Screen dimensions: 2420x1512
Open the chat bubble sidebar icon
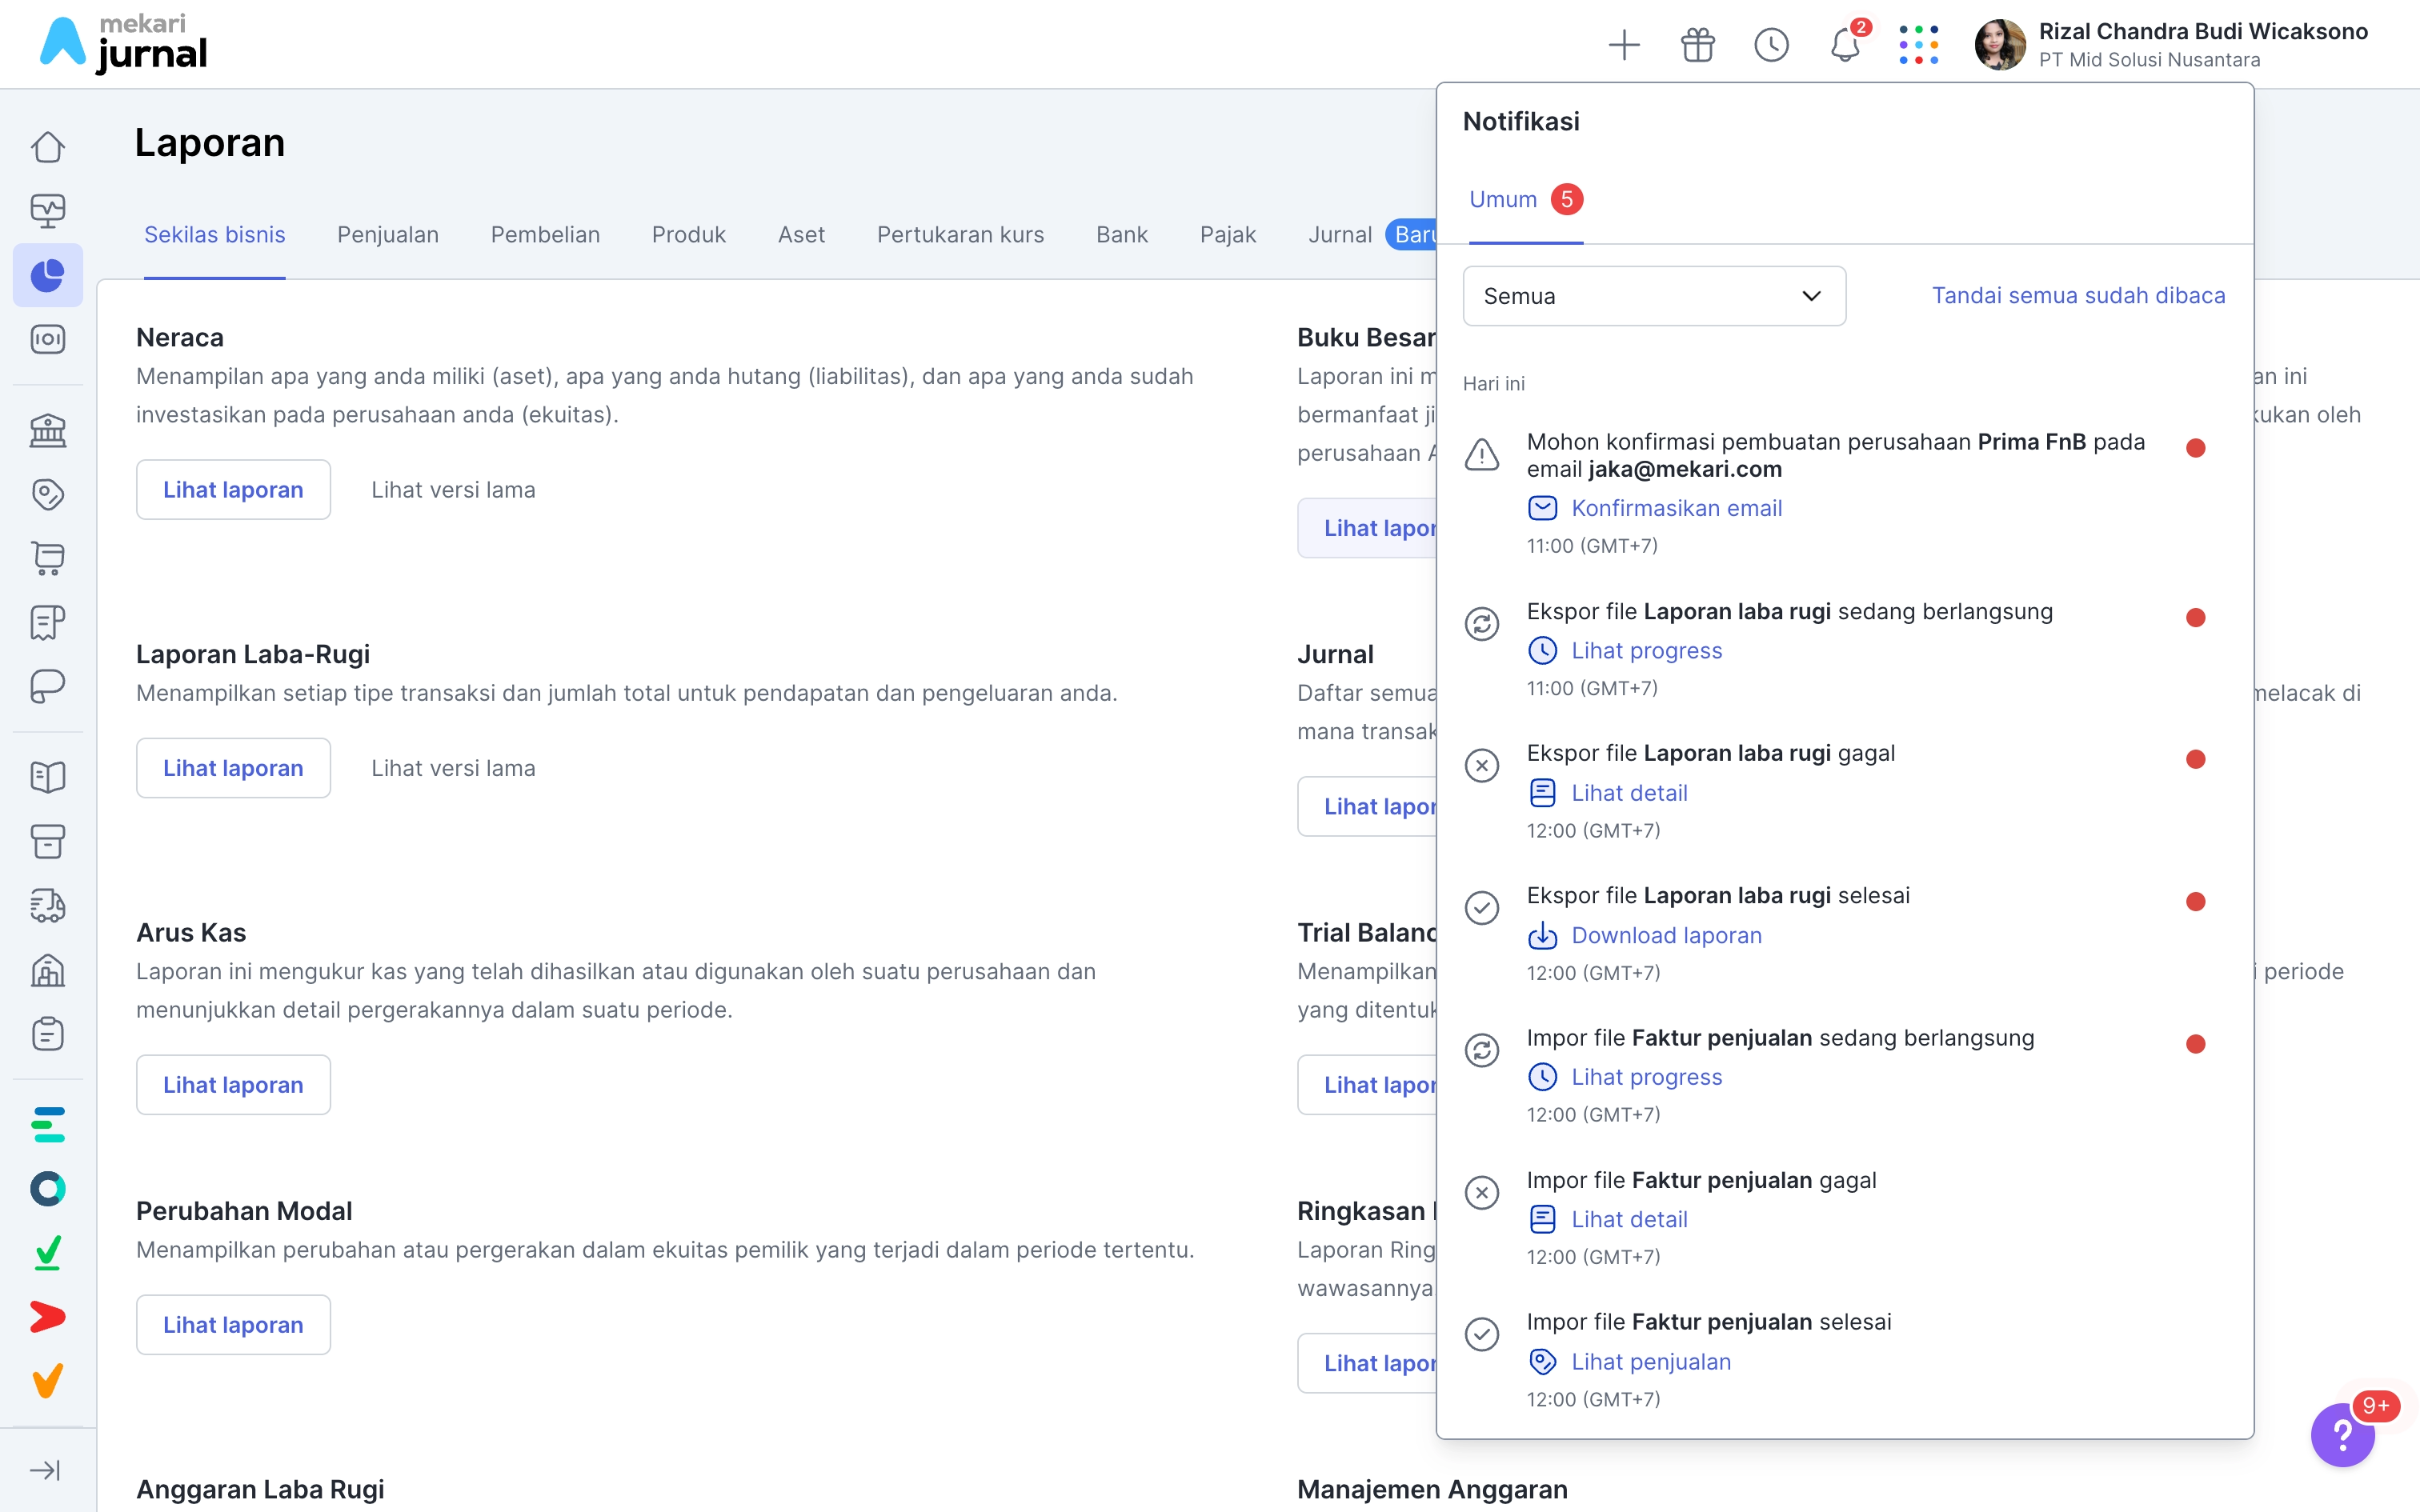coord(48,686)
